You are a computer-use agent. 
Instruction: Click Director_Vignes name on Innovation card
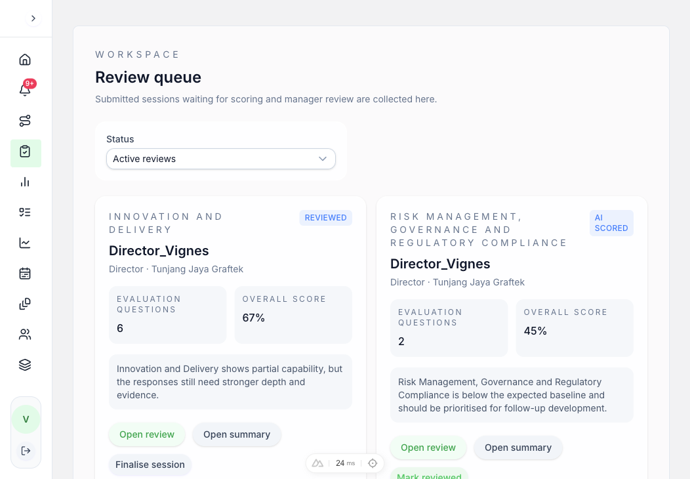coord(159,251)
